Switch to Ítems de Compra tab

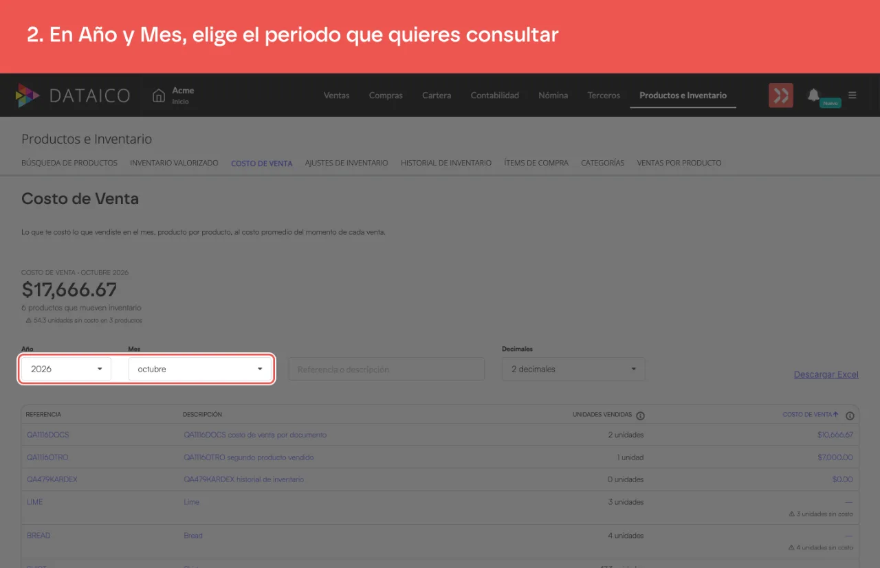point(536,163)
